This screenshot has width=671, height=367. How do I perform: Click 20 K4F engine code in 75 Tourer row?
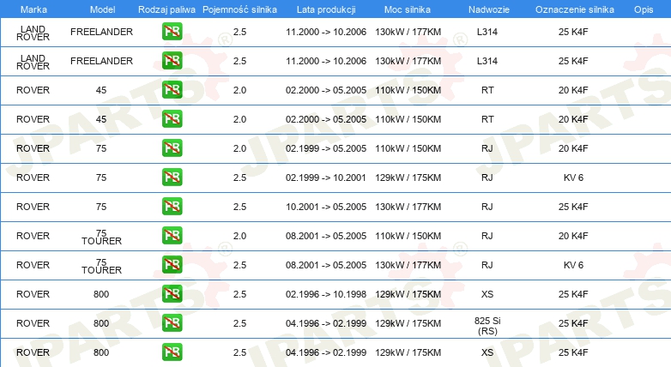pos(573,236)
